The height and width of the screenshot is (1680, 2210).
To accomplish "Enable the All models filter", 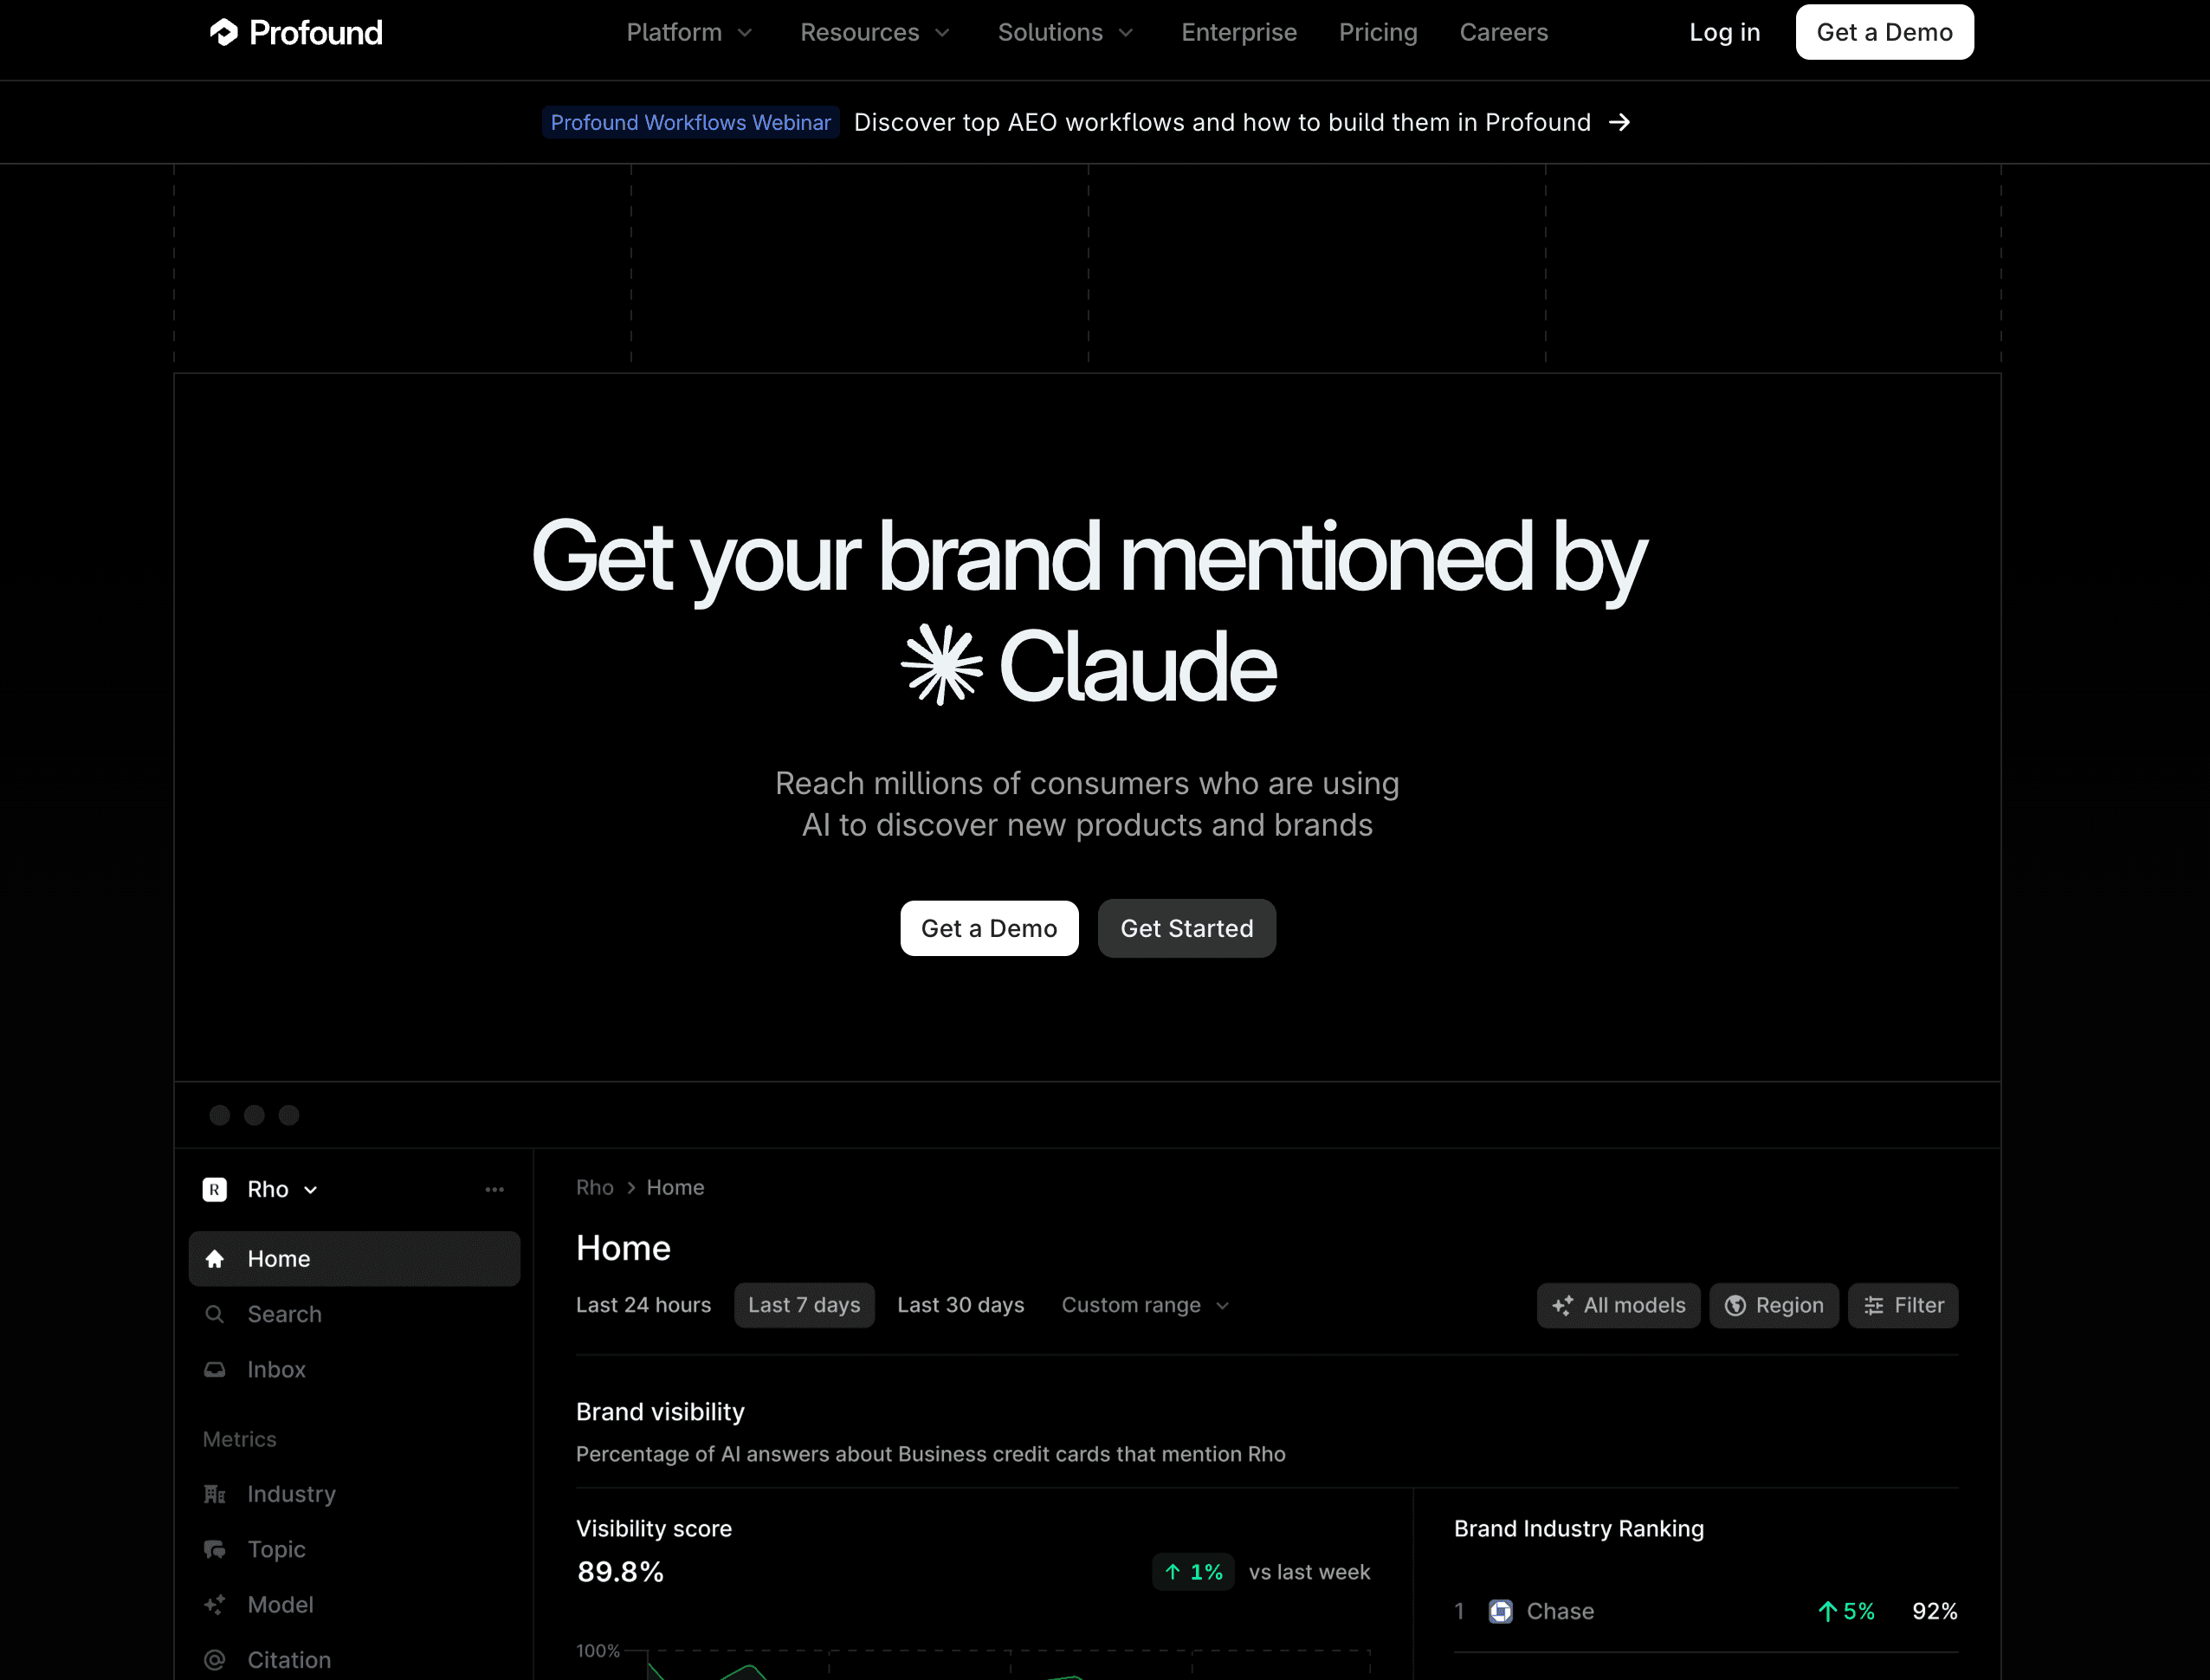I will [1618, 1305].
